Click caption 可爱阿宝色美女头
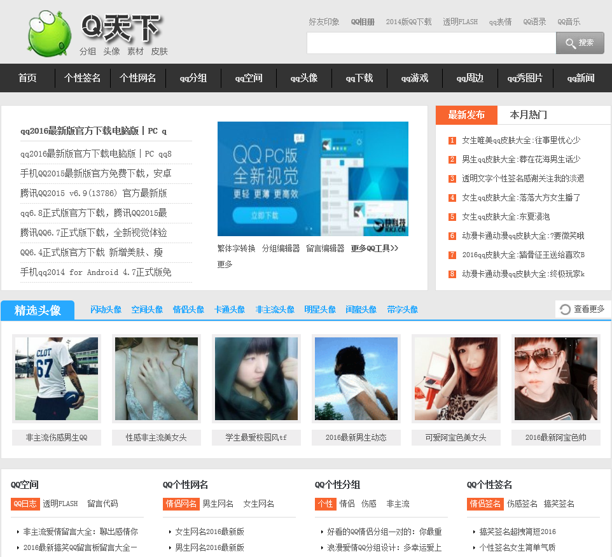The height and width of the screenshot is (557, 612). click(456, 438)
